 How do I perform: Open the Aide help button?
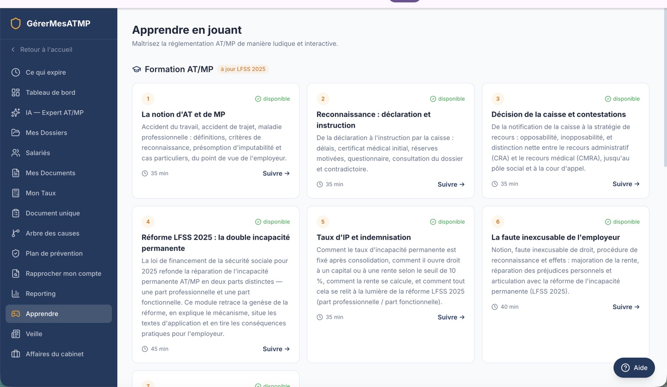[634, 368]
